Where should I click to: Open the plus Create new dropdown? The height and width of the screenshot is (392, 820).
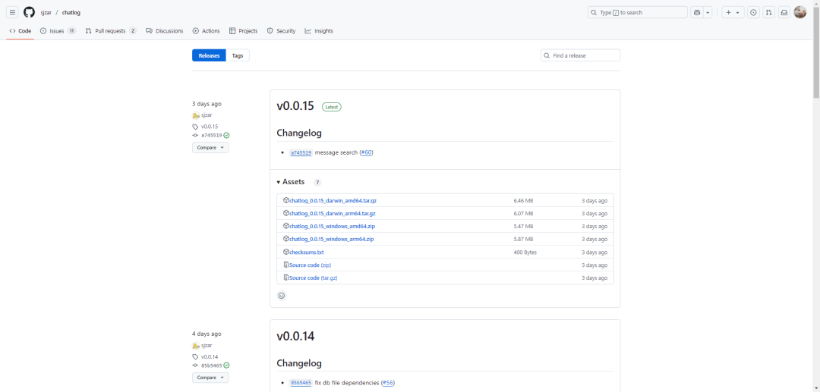tap(732, 12)
